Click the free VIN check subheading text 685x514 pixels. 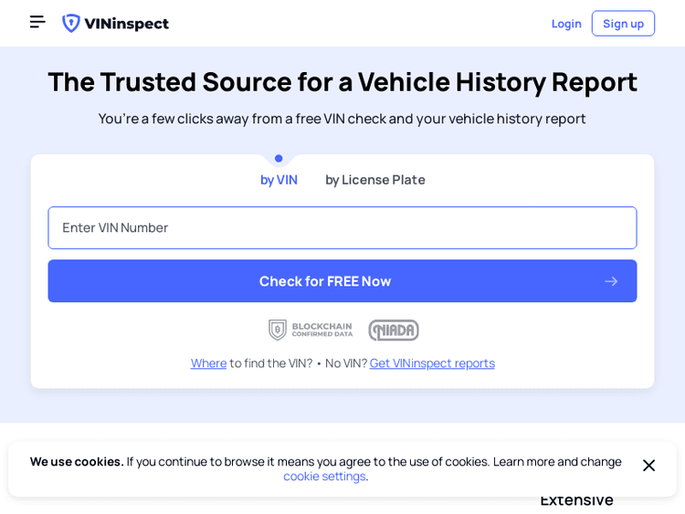coord(342,118)
